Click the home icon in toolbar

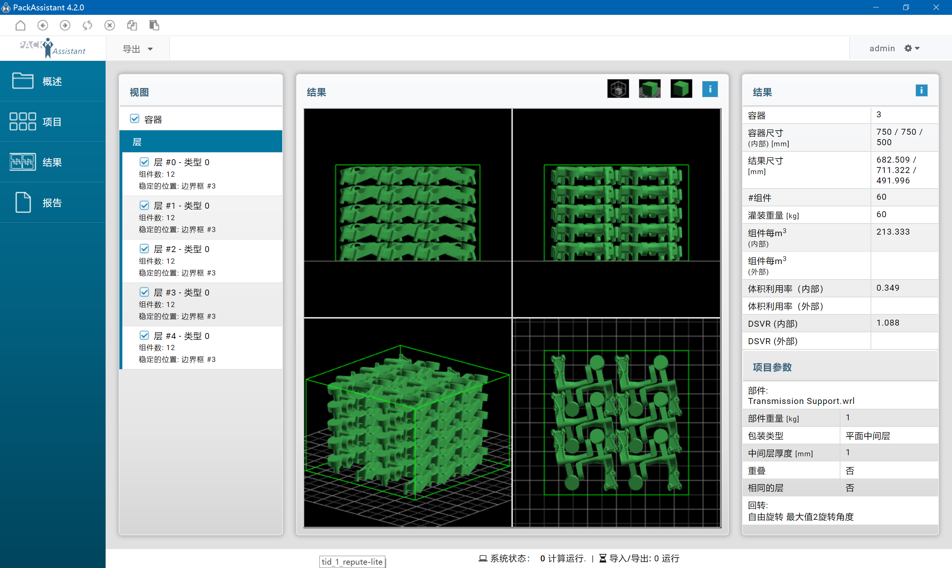(x=20, y=25)
